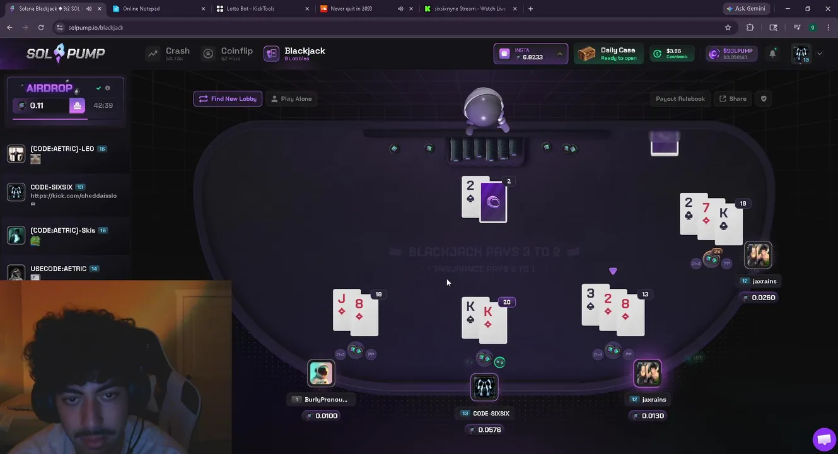This screenshot has width=838, height=454.
Task: Click the airdrop progress bar
Action: (66, 118)
